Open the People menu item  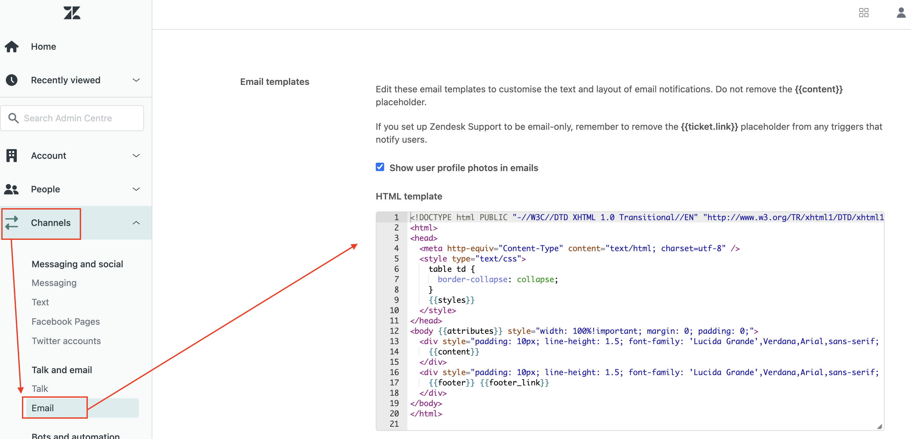click(46, 189)
